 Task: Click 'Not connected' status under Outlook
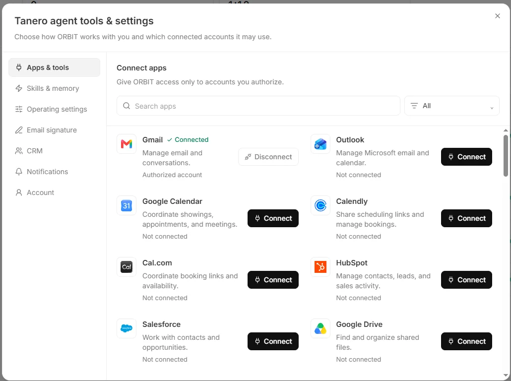click(x=359, y=175)
